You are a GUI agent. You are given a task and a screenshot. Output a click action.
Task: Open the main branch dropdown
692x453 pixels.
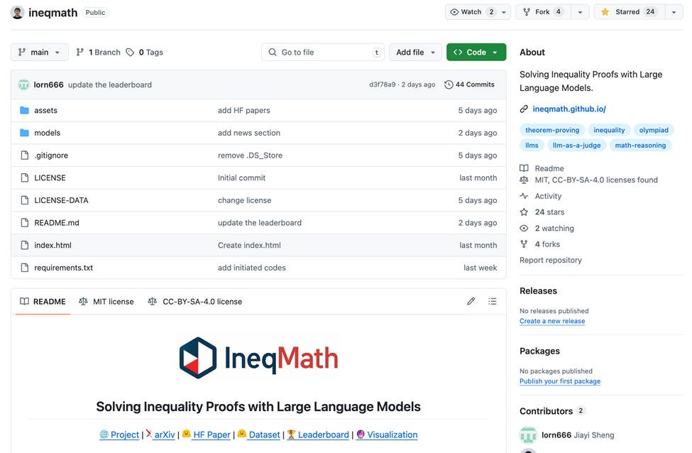click(40, 52)
